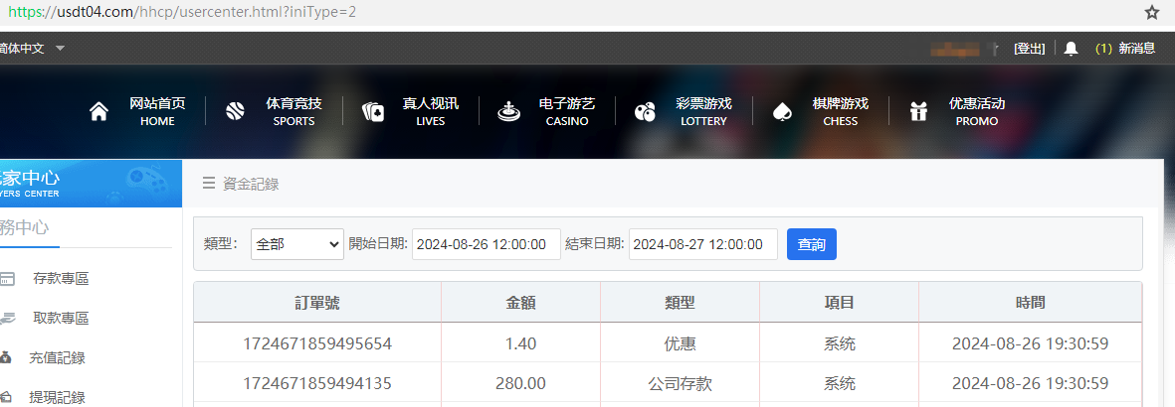
Task: Open 取款專區 in the sidebar
Action: [61, 319]
